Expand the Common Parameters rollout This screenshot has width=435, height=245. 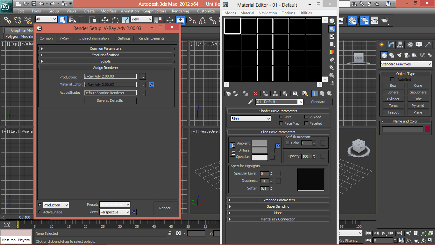click(x=105, y=48)
